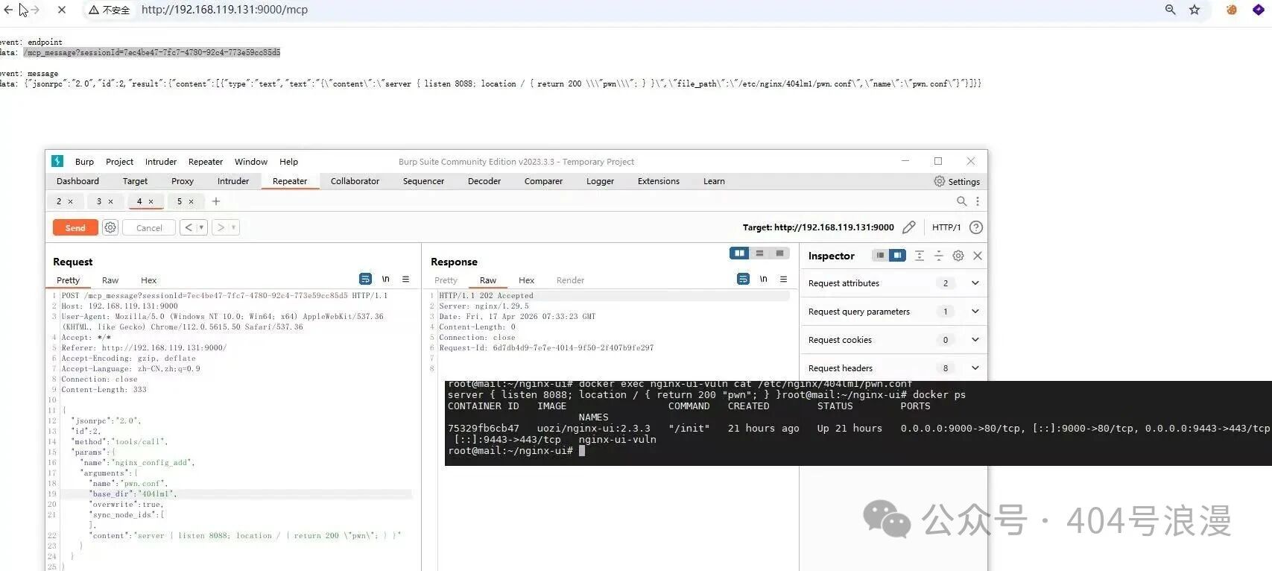Screen dimensions: 1272x571
Task: Go back in browser
Action: [x=8, y=10]
